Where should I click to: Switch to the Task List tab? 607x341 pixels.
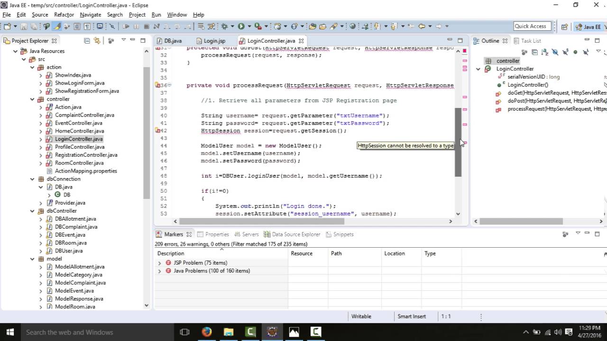pyautogui.click(x=526, y=41)
